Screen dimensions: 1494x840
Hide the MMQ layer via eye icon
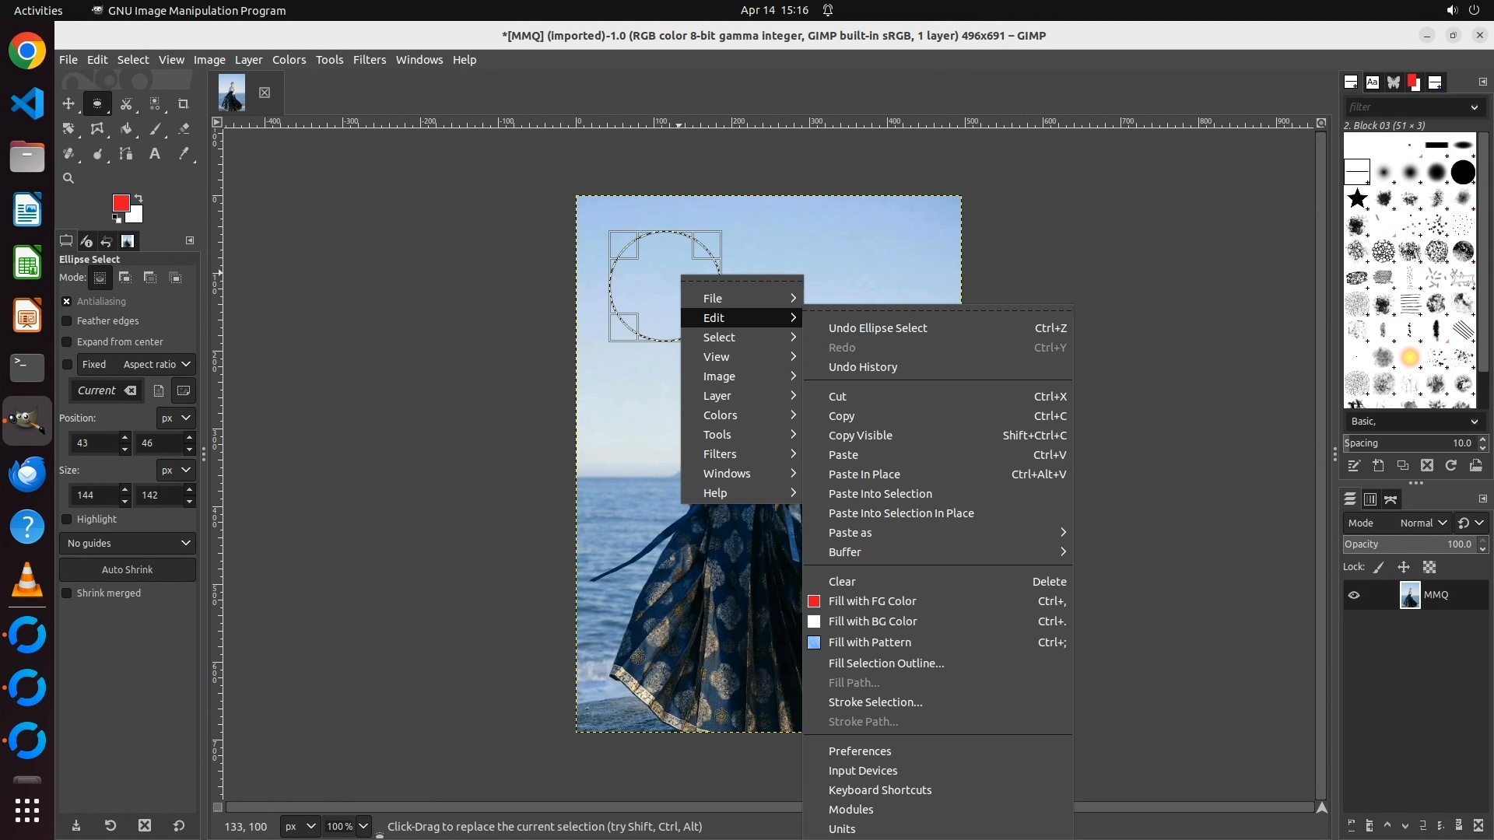(x=1354, y=596)
